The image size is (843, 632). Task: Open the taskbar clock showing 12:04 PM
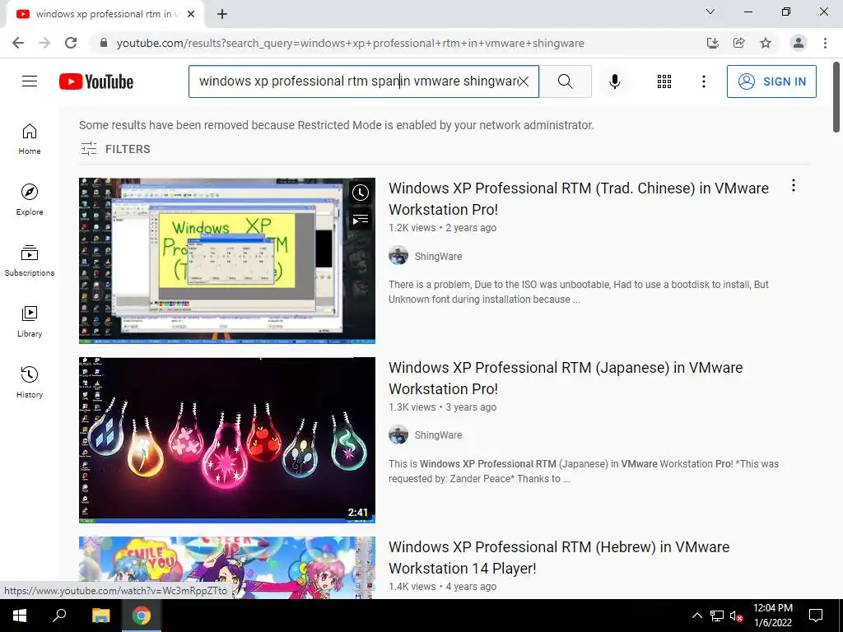click(x=772, y=616)
